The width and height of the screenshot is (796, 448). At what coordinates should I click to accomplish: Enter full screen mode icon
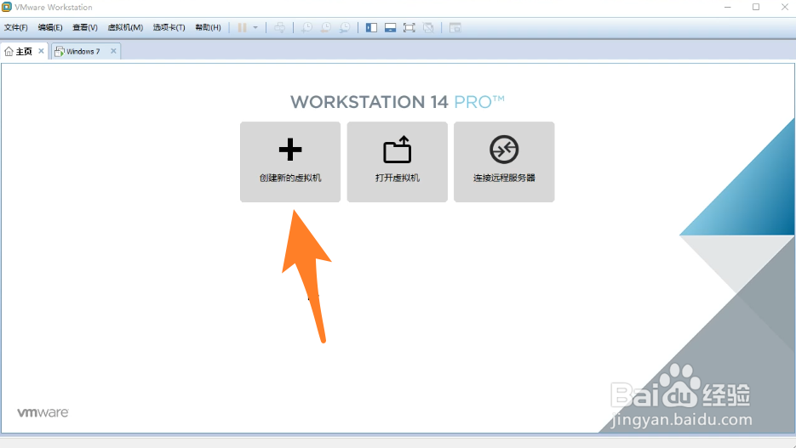click(409, 27)
